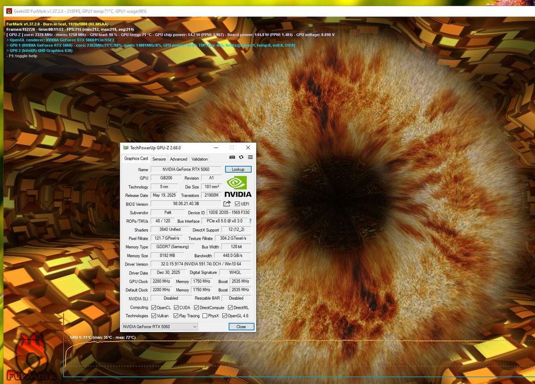The image size is (535, 384).
Task: Toggle the PhysX checkbox
Action: click(204, 316)
